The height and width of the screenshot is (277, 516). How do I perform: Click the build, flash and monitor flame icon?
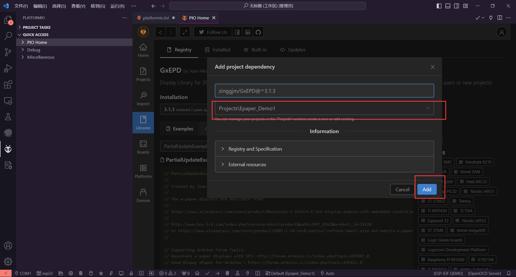(131, 273)
